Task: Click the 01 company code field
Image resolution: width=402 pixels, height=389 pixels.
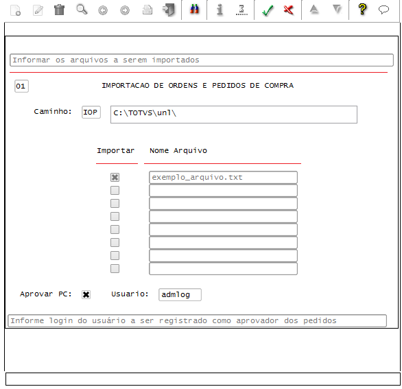Action: point(21,86)
